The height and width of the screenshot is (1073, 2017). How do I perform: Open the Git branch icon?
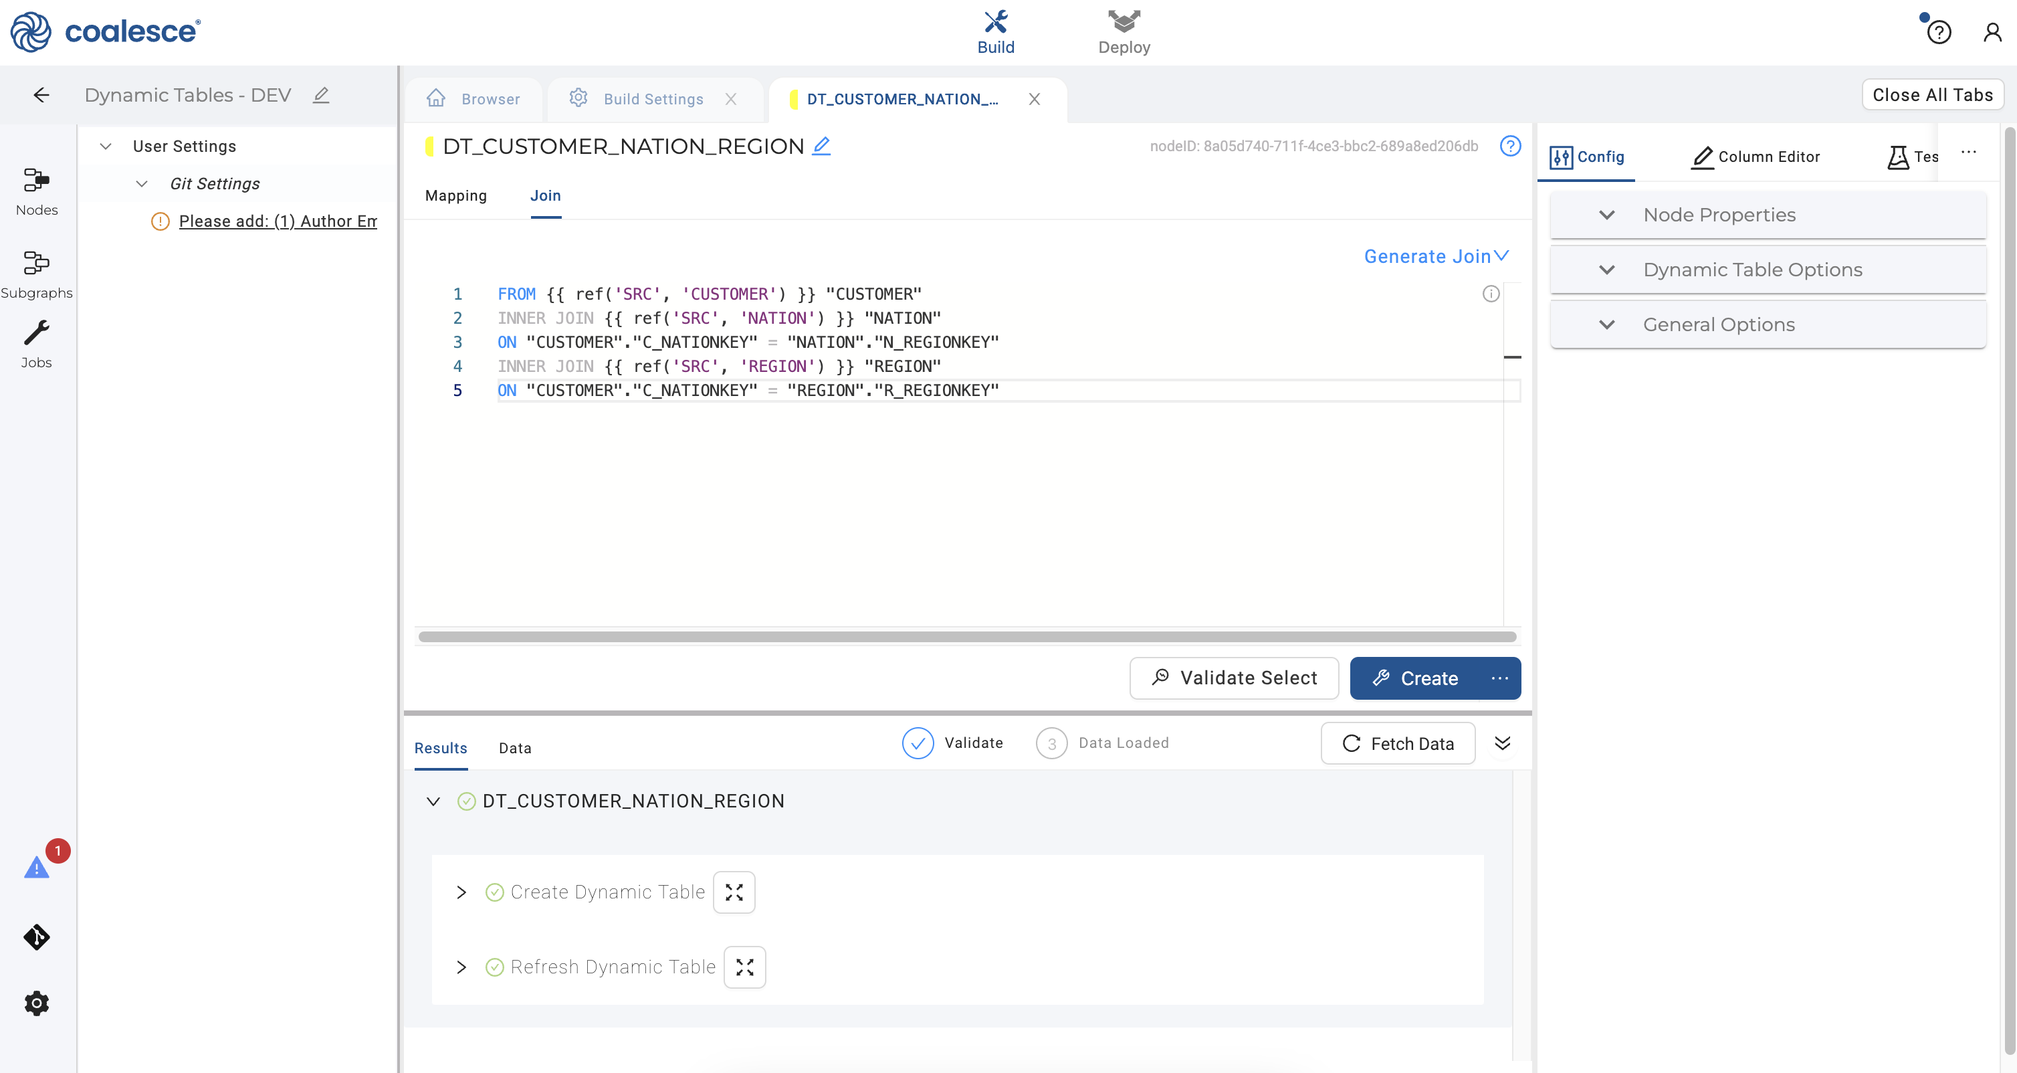pyautogui.click(x=36, y=937)
